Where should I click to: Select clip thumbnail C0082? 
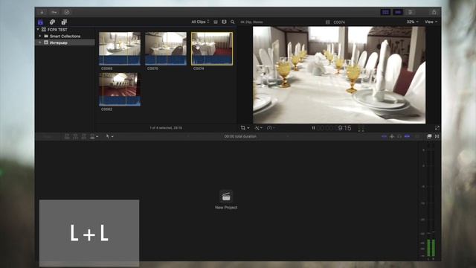(120, 89)
